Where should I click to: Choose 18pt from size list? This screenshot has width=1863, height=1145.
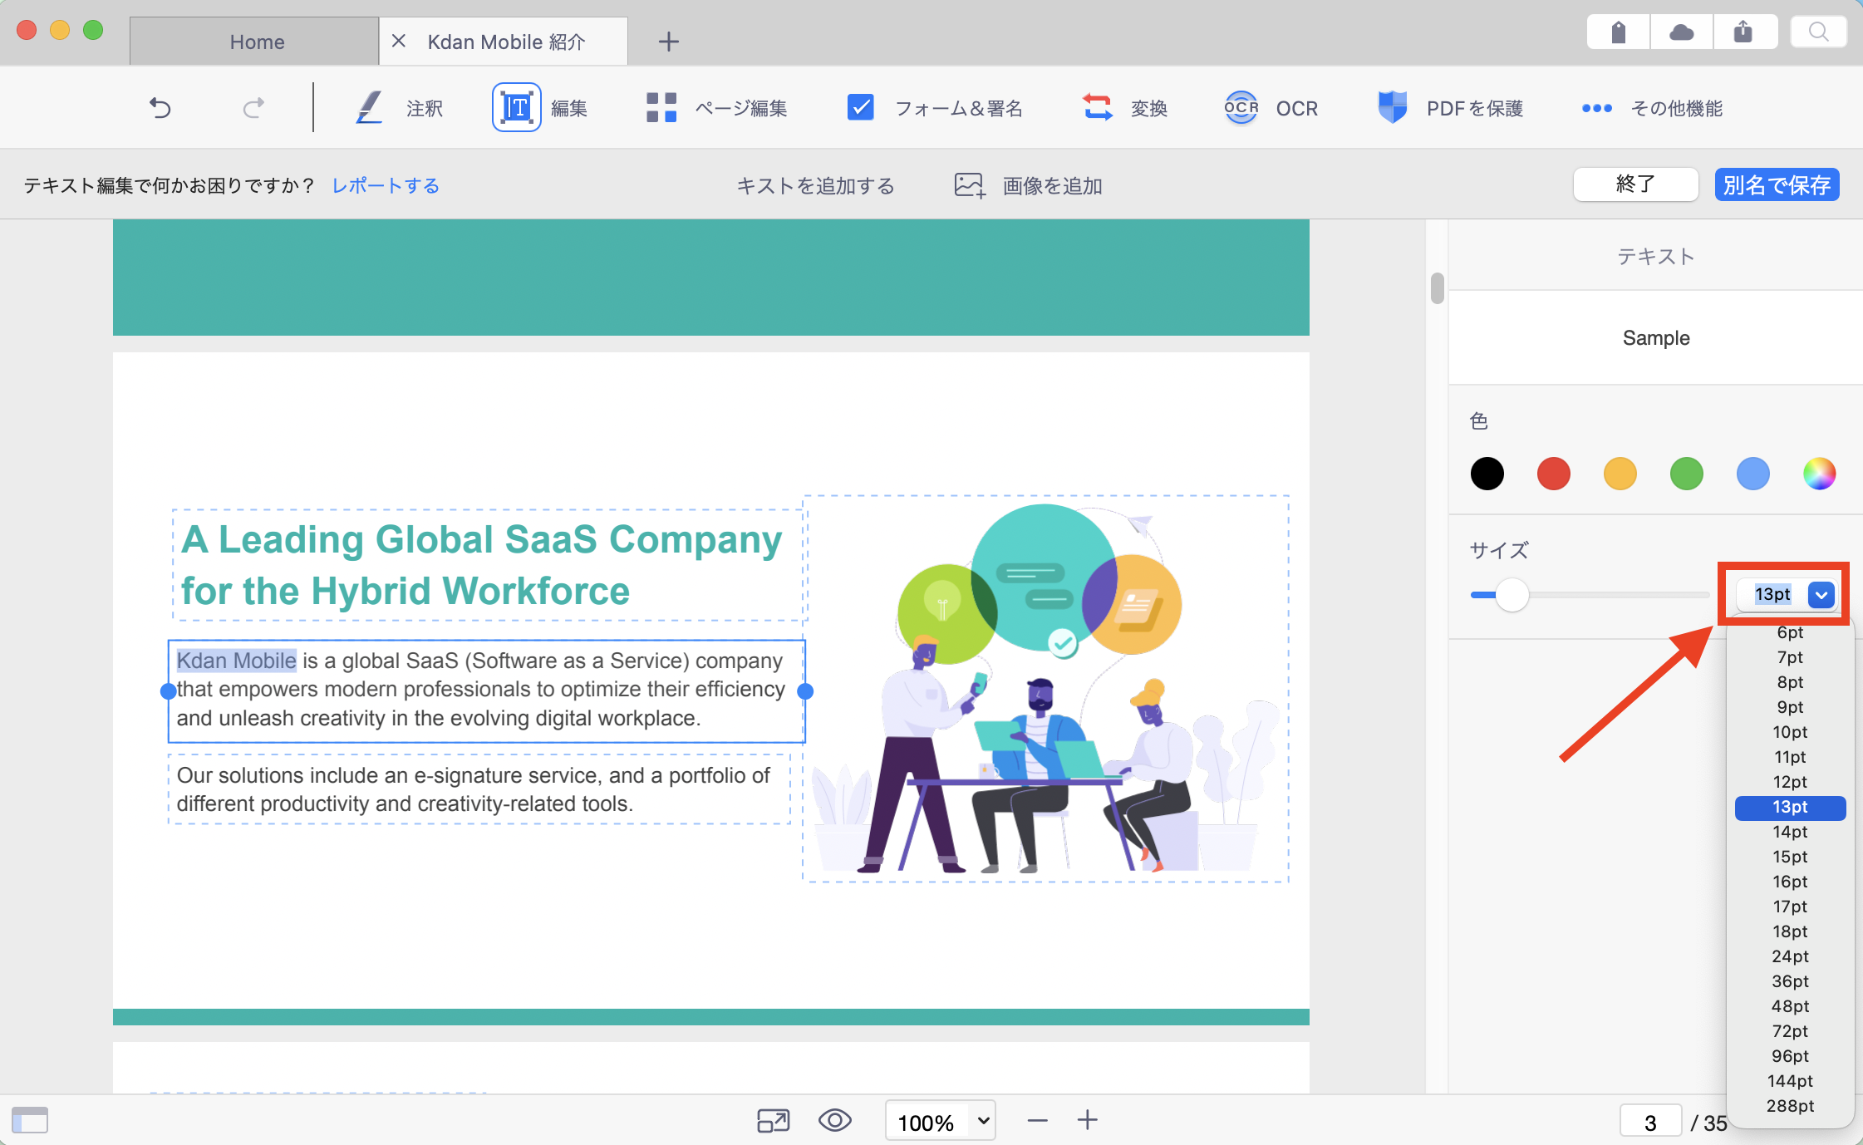coord(1790,931)
